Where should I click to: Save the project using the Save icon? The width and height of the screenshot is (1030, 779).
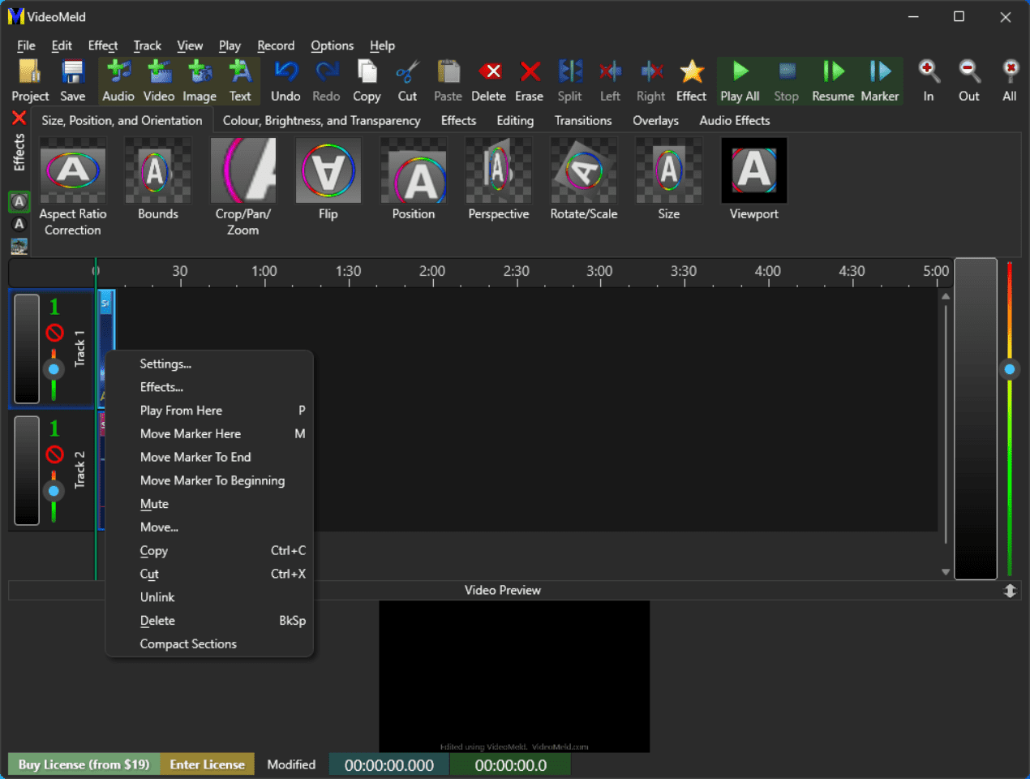(72, 80)
